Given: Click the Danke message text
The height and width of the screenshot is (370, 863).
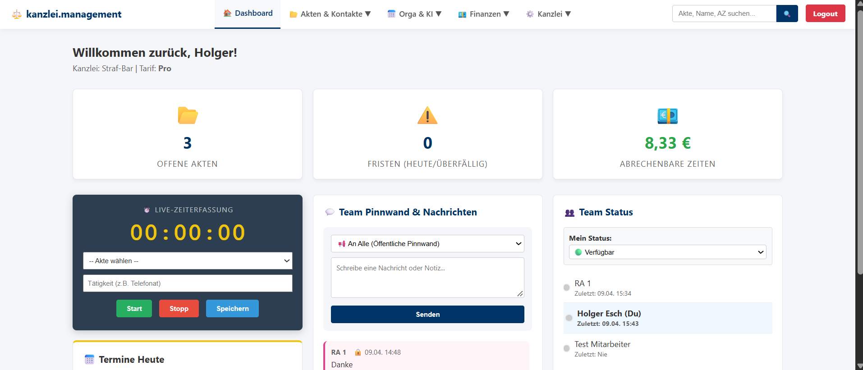Looking at the screenshot, I should click(x=342, y=365).
